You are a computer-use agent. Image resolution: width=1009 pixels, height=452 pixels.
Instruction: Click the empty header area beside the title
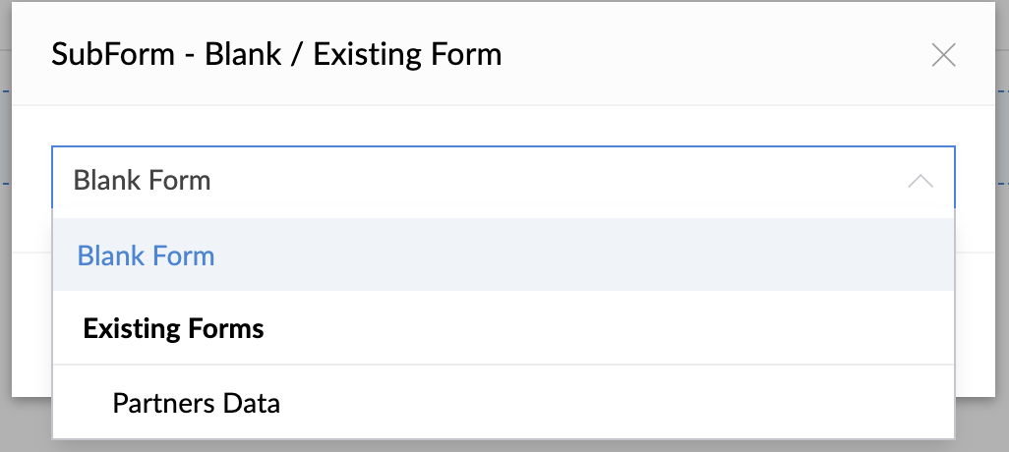(x=708, y=53)
